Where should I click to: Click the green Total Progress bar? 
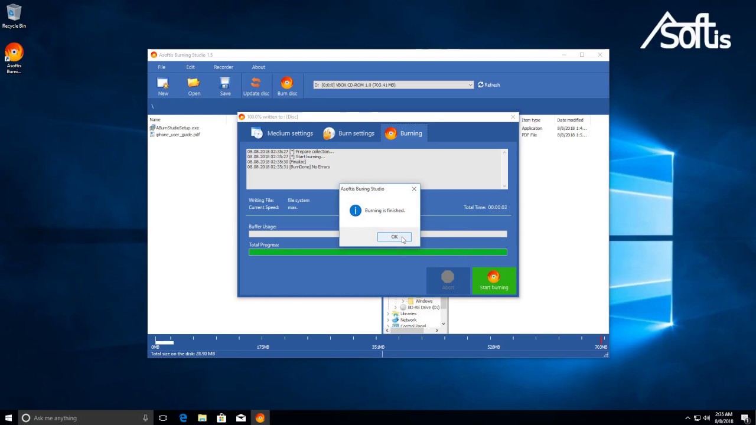(378, 252)
